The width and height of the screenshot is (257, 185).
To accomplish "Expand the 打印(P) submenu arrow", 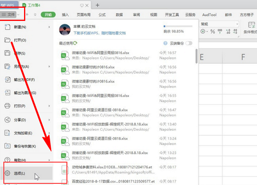I will click(49, 106).
